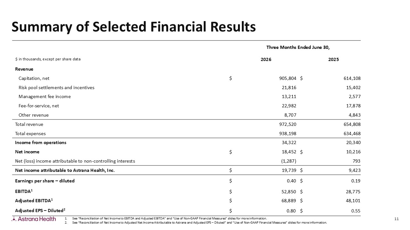
Task: Select the Income from operations label
Action: coord(41,142)
